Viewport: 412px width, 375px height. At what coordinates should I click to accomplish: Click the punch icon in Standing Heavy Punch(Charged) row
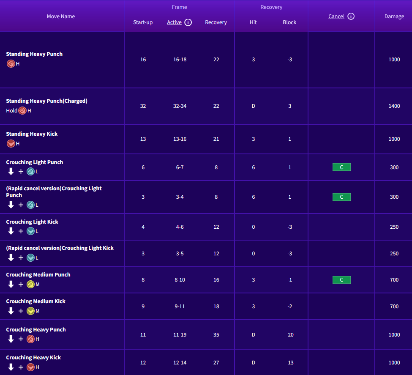click(22, 111)
